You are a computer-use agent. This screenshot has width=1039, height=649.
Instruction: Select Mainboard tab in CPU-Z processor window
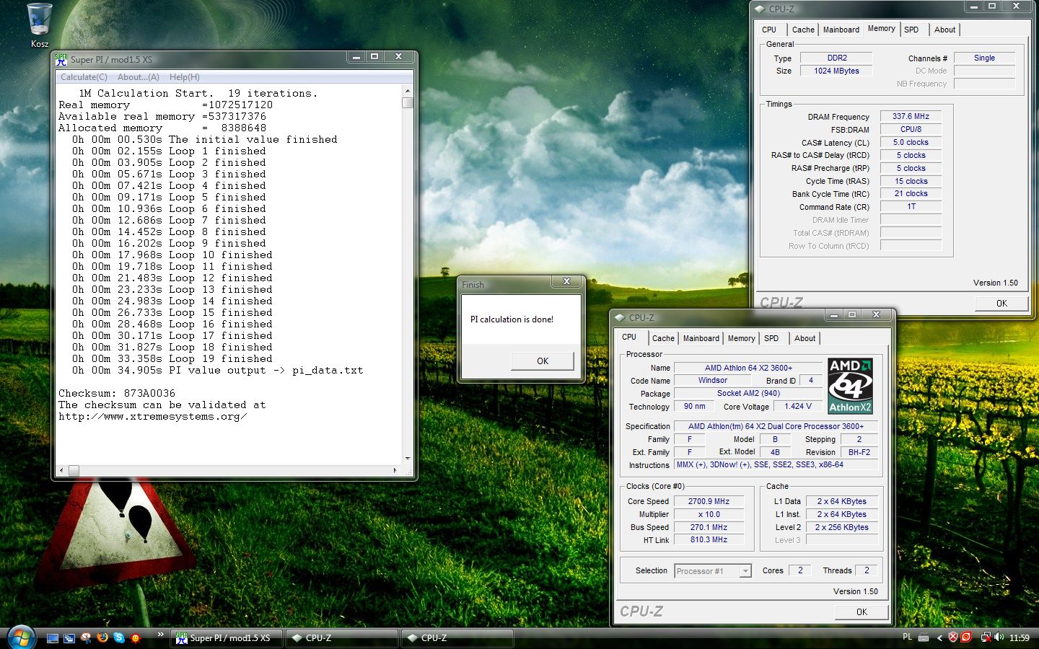[701, 338]
